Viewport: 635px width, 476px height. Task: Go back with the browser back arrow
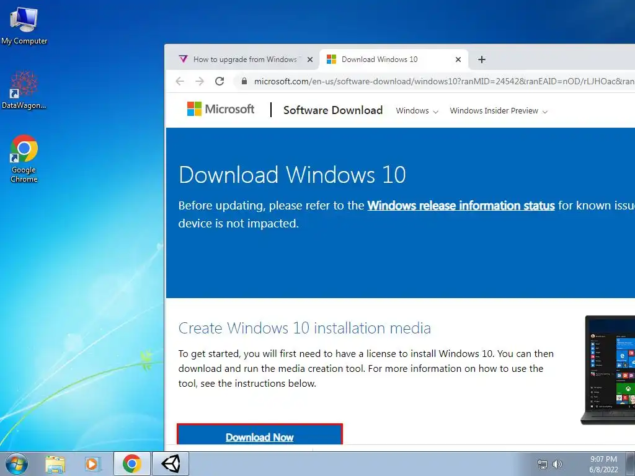point(180,81)
